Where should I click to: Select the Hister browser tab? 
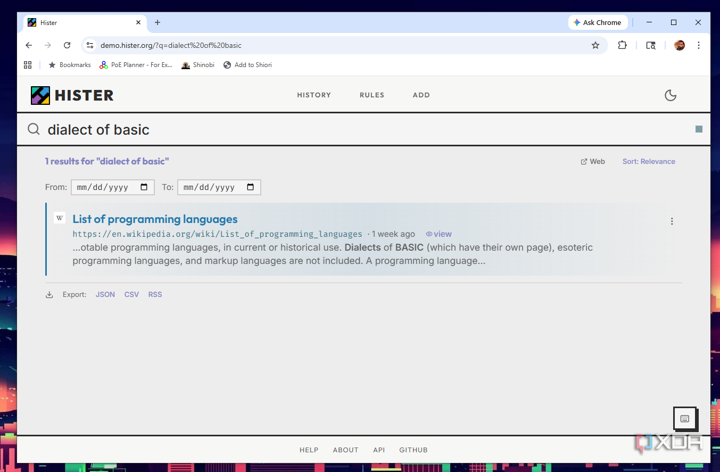(x=85, y=23)
